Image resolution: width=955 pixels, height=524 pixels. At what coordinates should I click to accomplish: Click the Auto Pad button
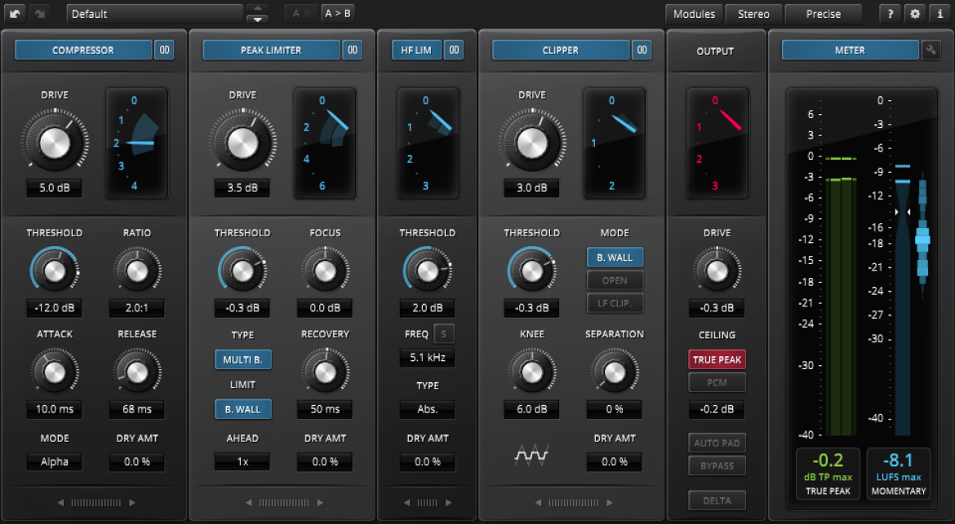point(717,443)
